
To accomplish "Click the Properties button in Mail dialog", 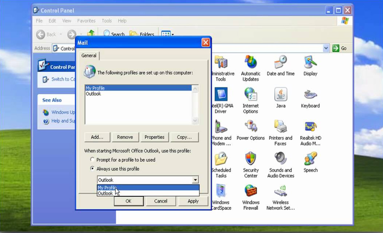I will point(154,137).
